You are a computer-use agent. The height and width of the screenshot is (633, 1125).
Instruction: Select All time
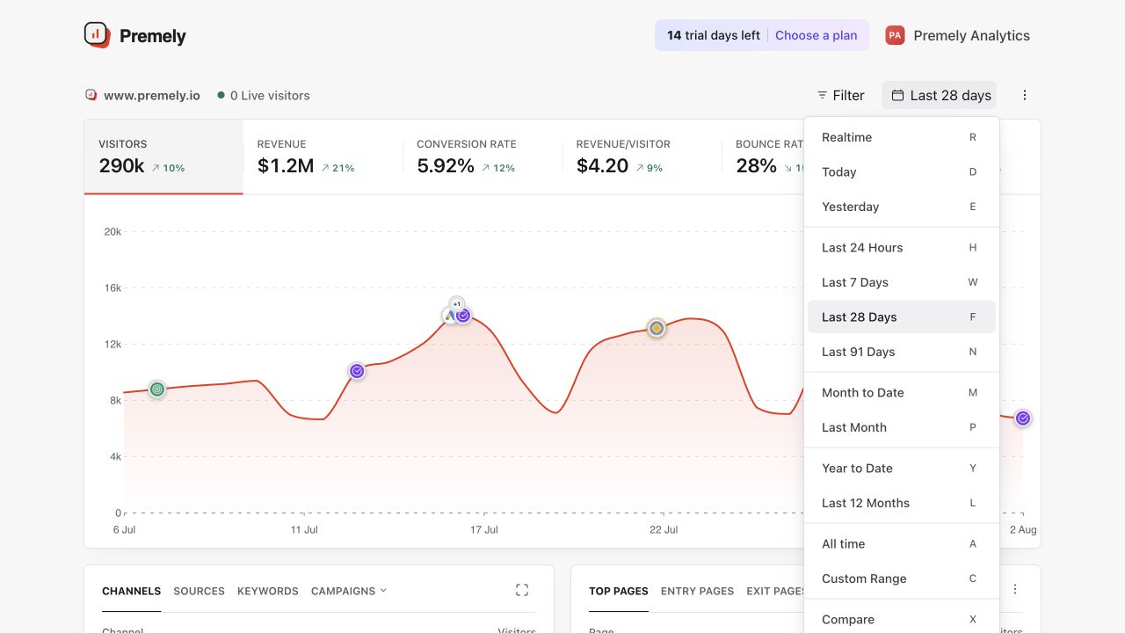[902, 544]
